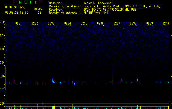Image resolution: width=172 pixels, height=109 pixels.
Task: Click the meteor label
Action: 39,8
